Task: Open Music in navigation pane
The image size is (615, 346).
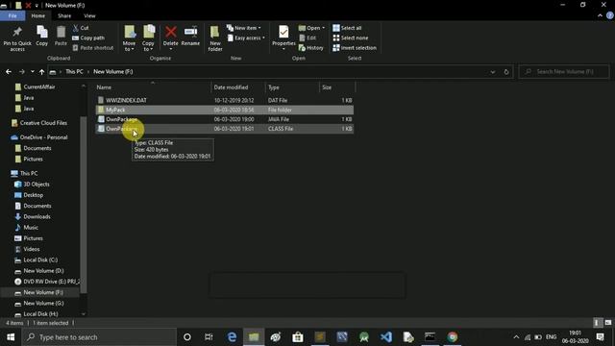Action: (x=31, y=228)
